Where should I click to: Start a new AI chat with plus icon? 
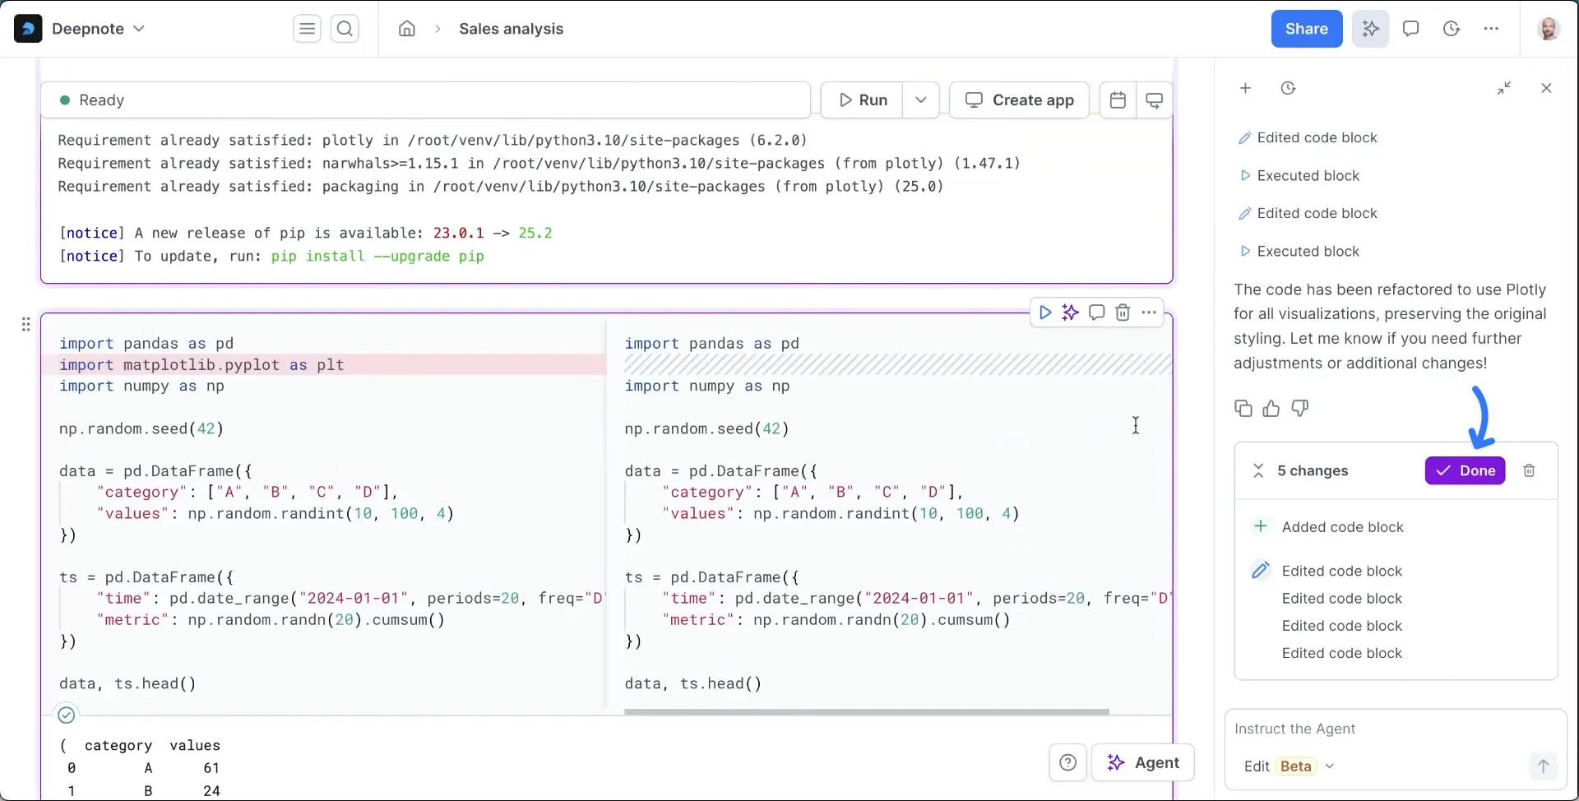pos(1245,88)
